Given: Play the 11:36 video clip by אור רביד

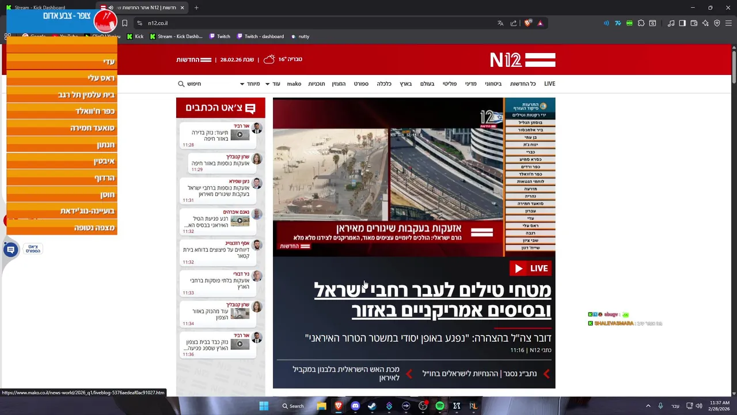Looking at the screenshot, I should 240,345.
